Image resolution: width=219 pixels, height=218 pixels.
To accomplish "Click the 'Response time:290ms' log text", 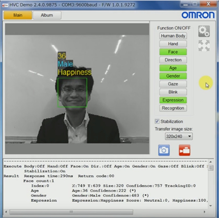I will click(x=49, y=176).
